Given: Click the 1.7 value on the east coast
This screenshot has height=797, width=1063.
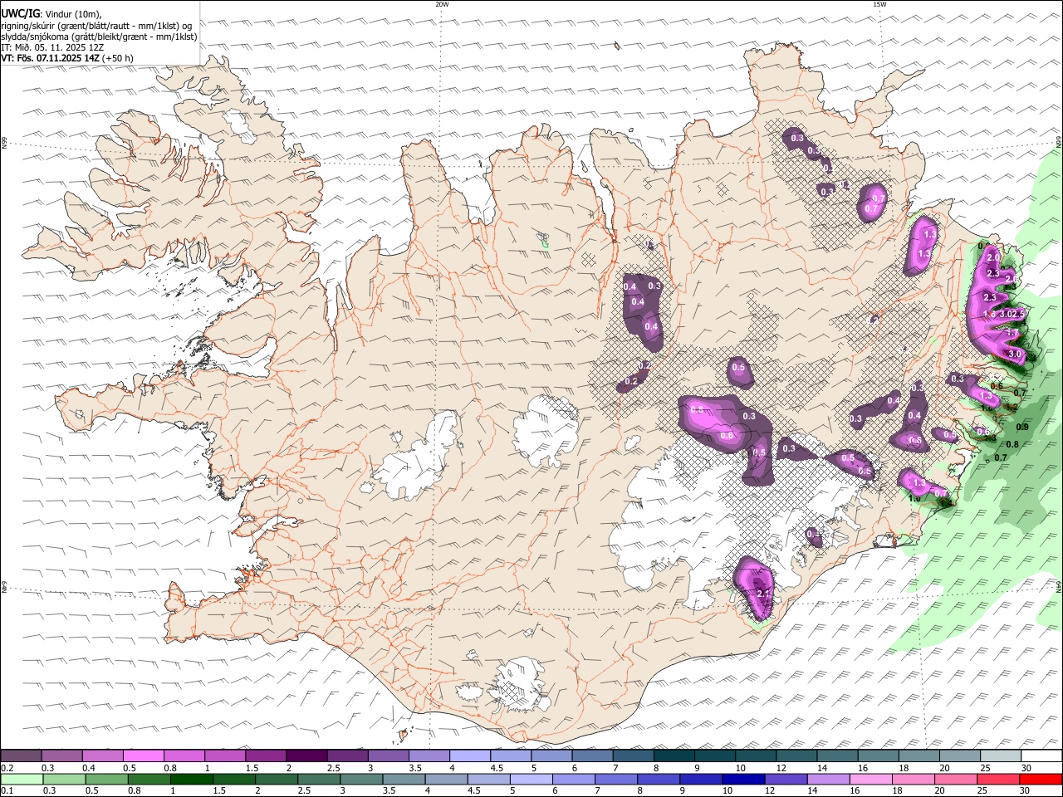Looking at the screenshot, I should coord(1012,332).
